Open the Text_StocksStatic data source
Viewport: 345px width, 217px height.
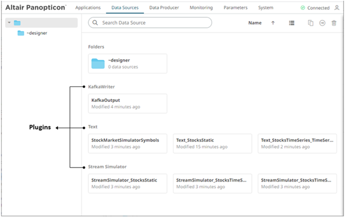click(212, 143)
